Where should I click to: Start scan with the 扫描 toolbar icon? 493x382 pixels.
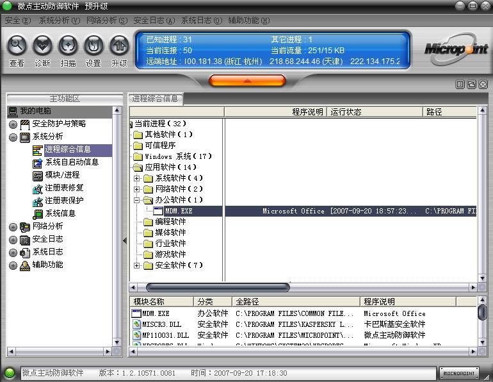[x=68, y=46]
